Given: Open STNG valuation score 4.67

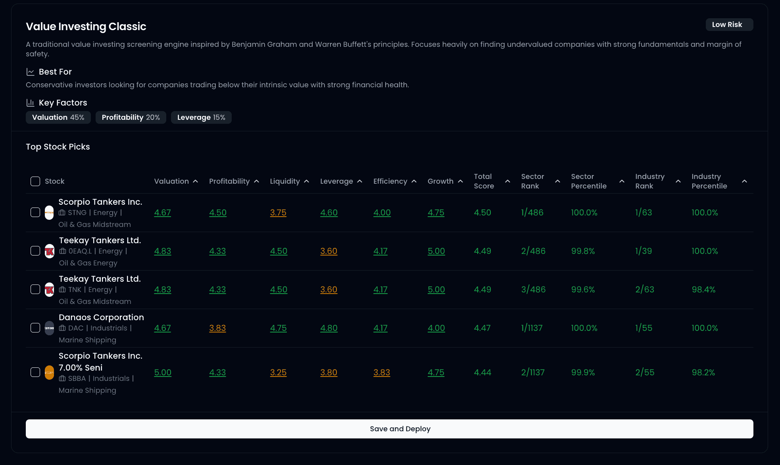Looking at the screenshot, I should pyautogui.click(x=163, y=213).
